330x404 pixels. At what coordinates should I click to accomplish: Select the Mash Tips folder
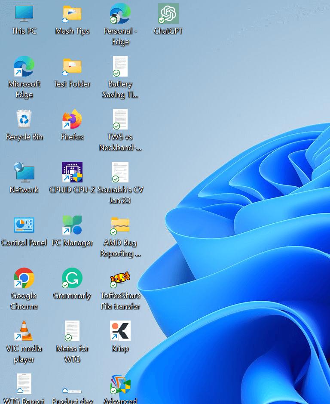click(x=72, y=14)
